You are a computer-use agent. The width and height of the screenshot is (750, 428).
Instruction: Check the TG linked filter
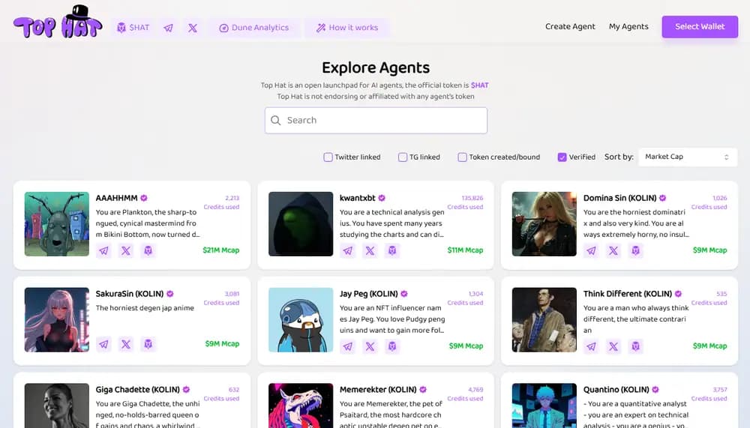[x=403, y=157]
